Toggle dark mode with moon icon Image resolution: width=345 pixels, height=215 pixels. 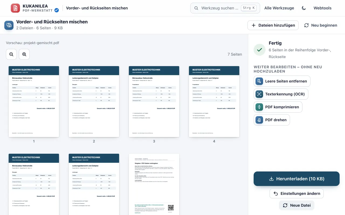tap(304, 8)
